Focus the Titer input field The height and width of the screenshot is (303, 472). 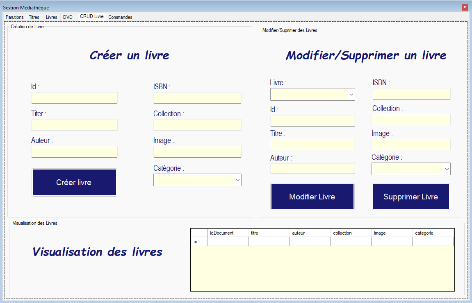tap(74, 125)
